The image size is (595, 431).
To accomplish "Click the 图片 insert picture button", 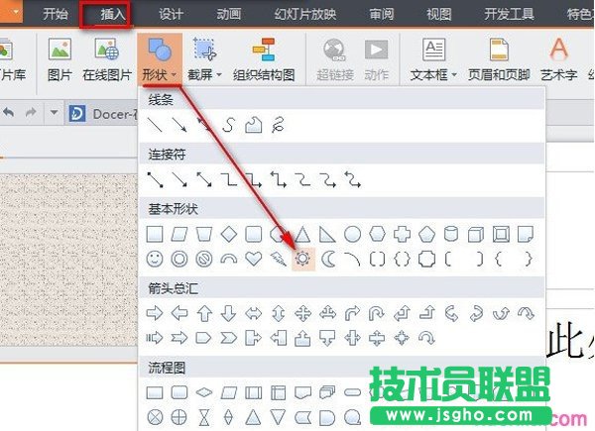I will pyautogui.click(x=59, y=59).
